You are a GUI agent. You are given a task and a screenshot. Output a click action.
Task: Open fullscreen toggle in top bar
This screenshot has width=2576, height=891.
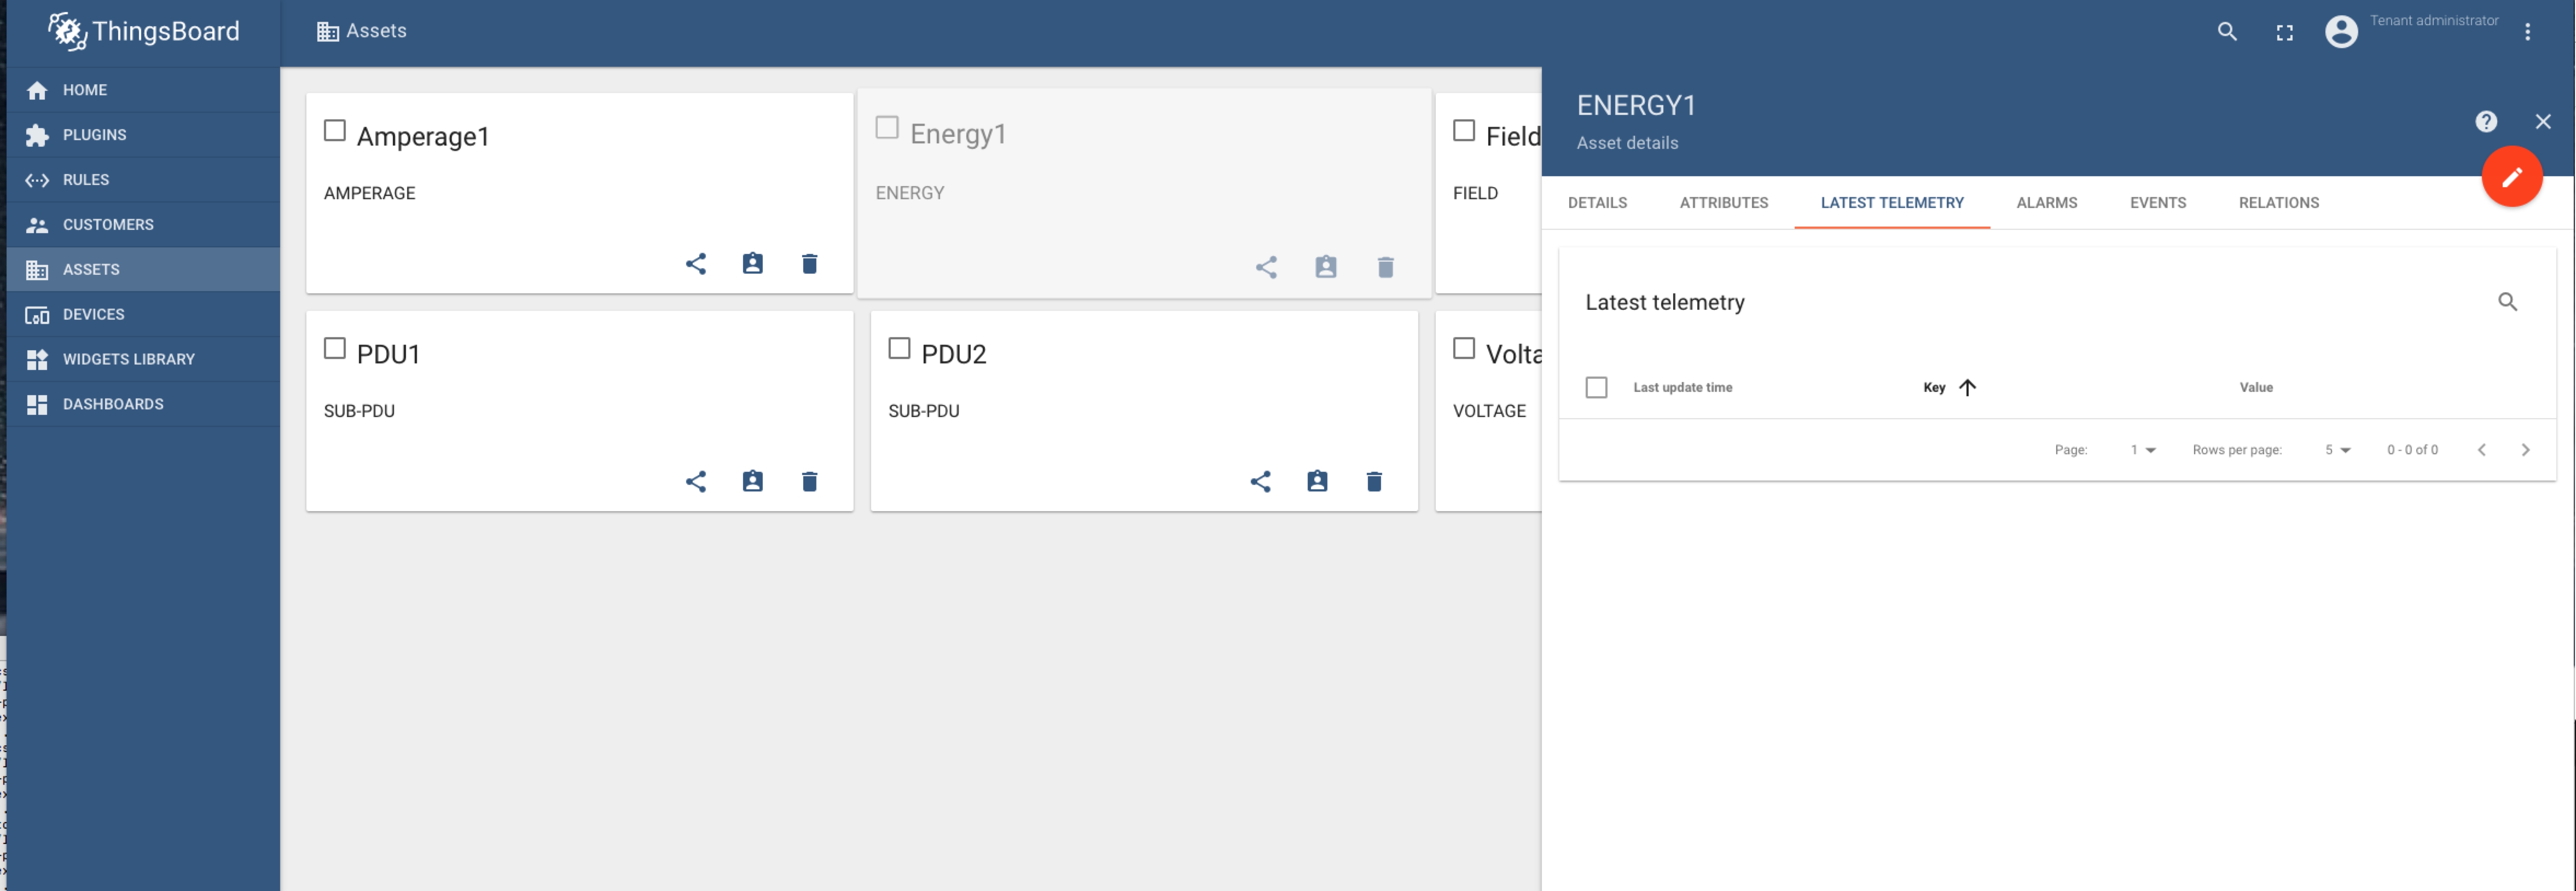click(x=2284, y=31)
